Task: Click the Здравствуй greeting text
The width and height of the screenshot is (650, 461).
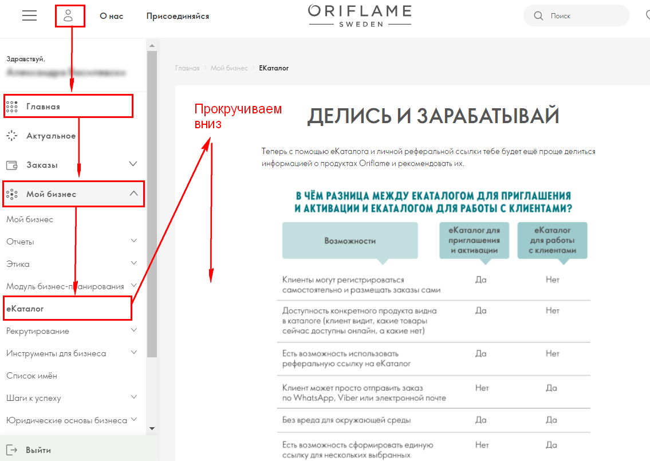Action: 26,59
